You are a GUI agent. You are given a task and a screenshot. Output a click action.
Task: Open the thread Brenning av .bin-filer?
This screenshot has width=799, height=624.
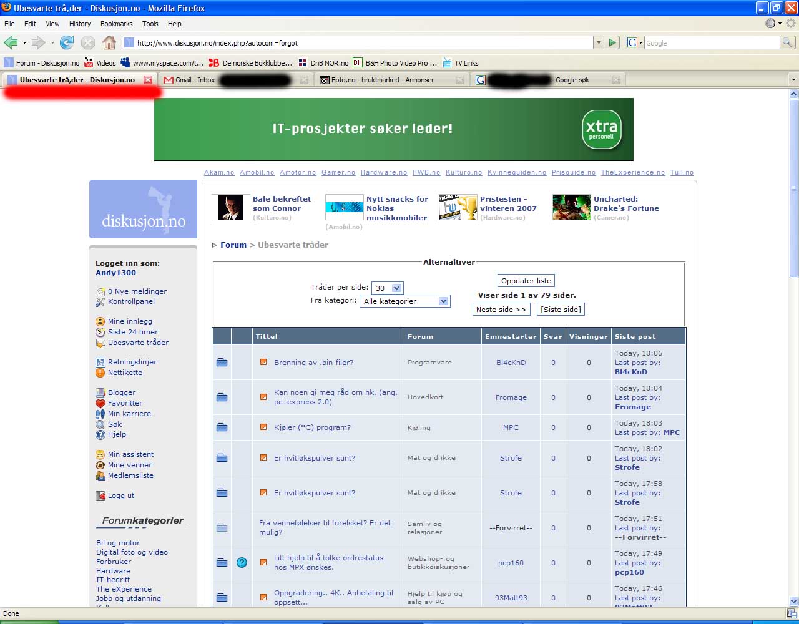point(313,363)
